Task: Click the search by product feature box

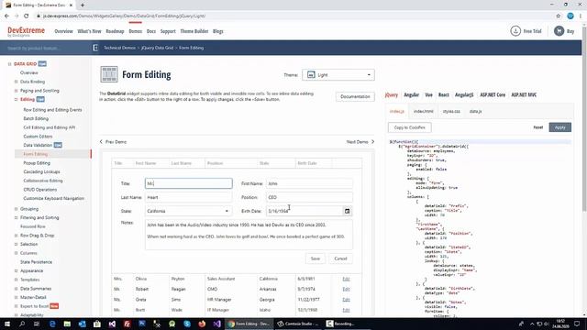Action: tap(46, 48)
